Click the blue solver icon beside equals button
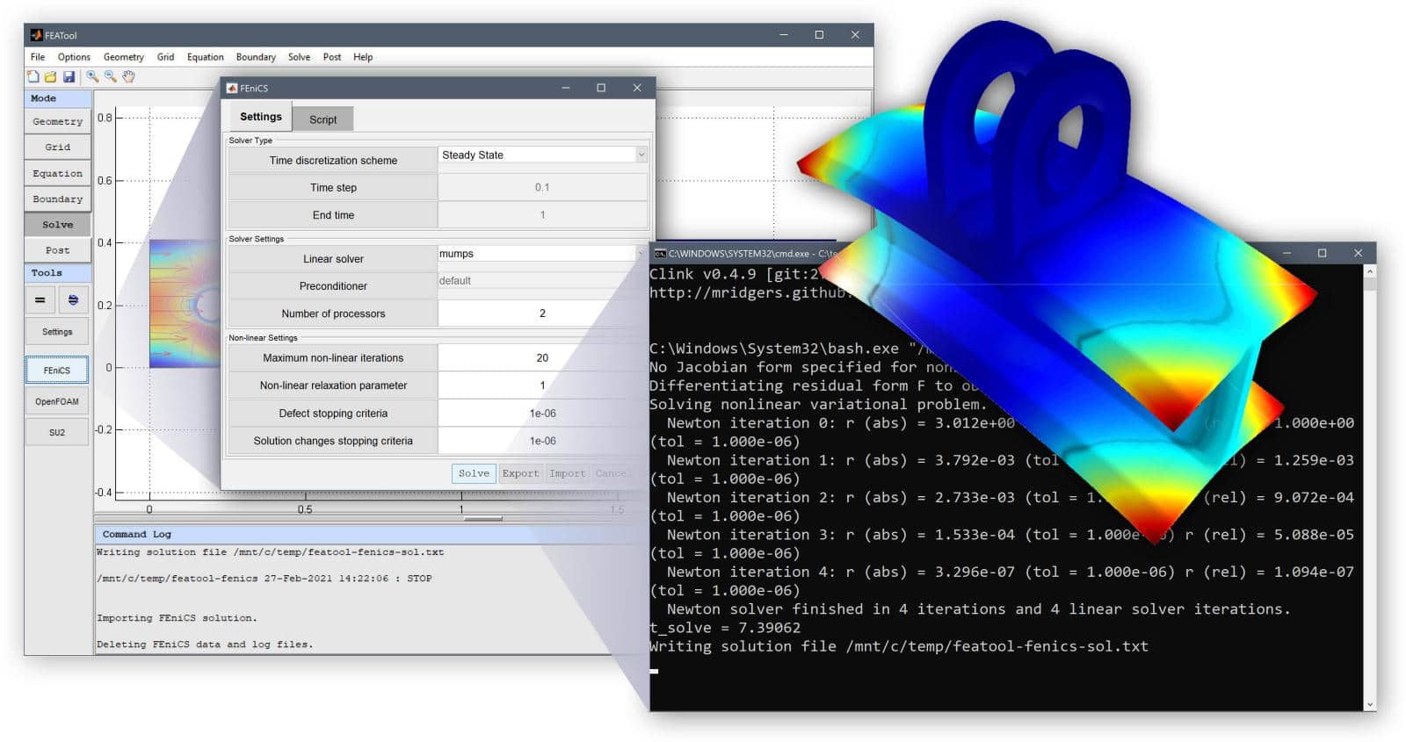 (x=74, y=300)
